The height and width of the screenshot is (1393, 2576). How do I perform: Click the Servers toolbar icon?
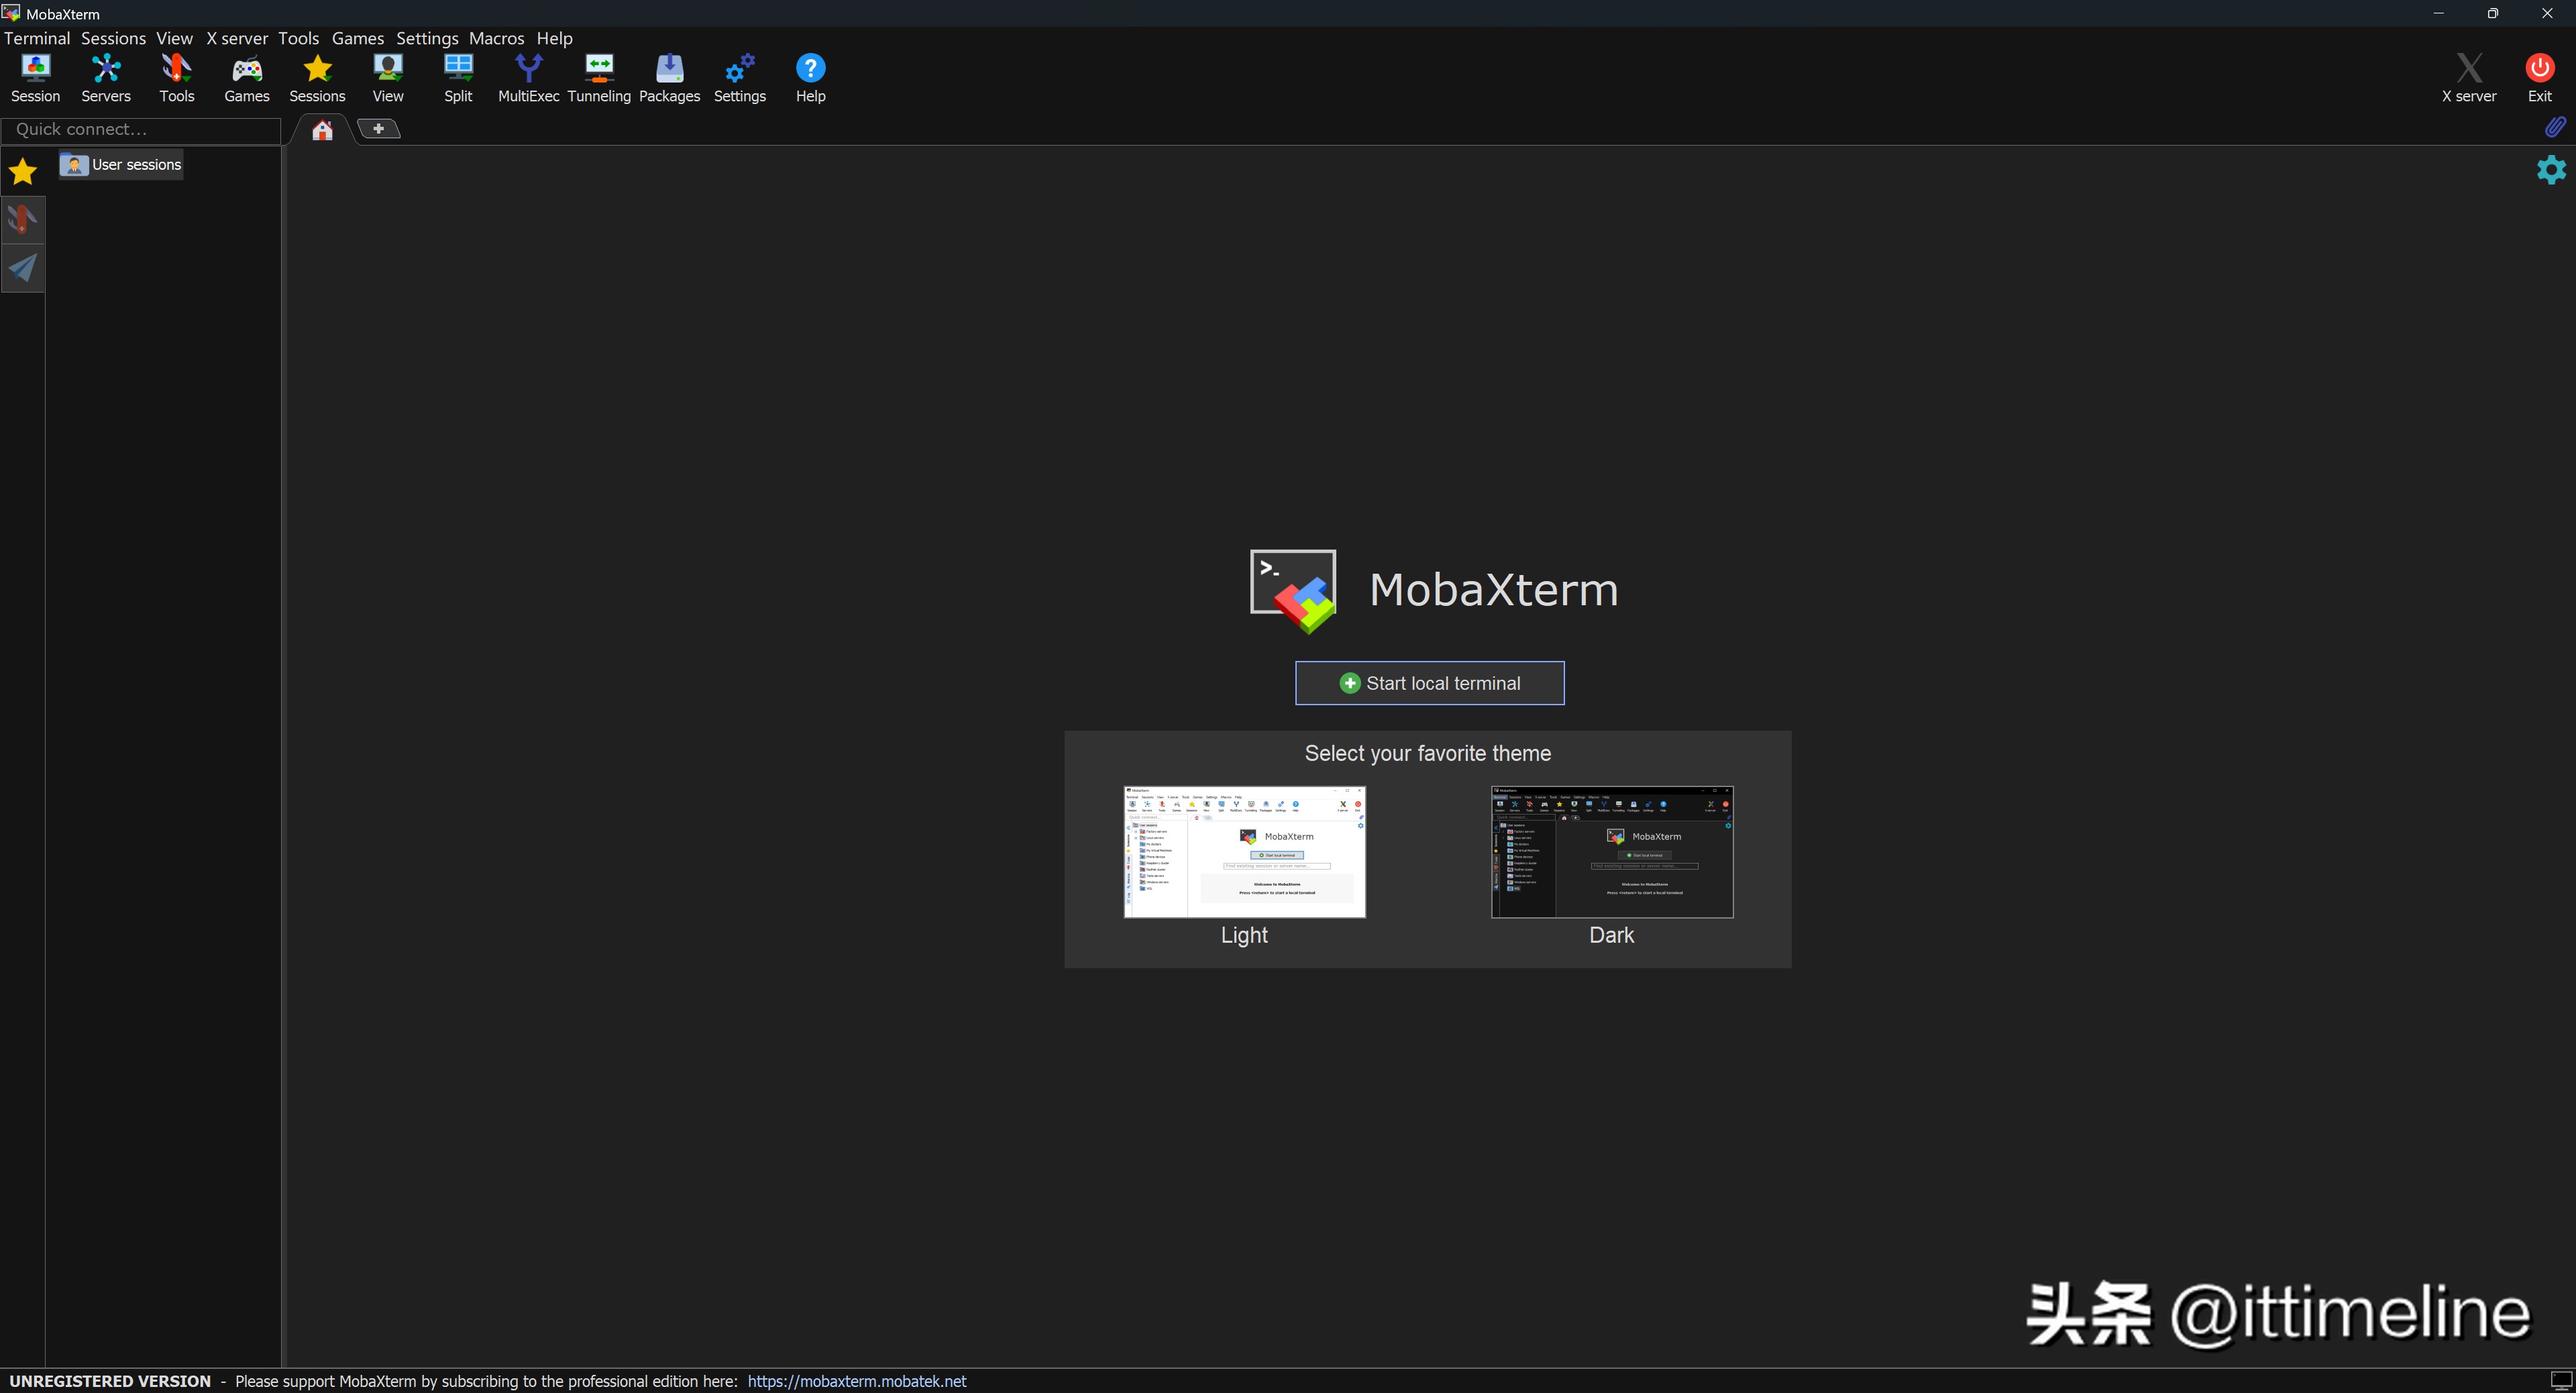[x=106, y=77]
